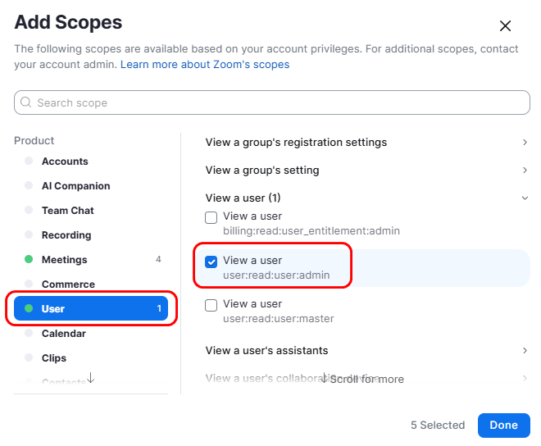
Task: Open Recording scopes category
Action: click(66, 235)
